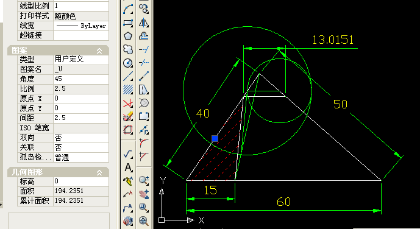Click the circle with crossing lines icon
This screenshot has width=420, height=229.
click(144, 103)
